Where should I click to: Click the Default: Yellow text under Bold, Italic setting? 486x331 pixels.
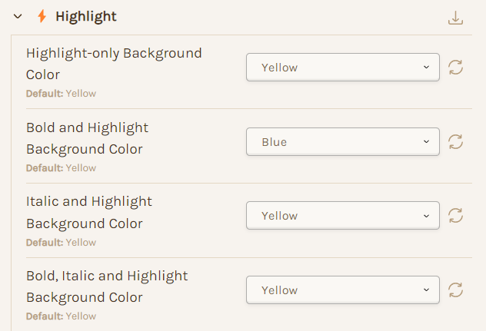tap(61, 316)
